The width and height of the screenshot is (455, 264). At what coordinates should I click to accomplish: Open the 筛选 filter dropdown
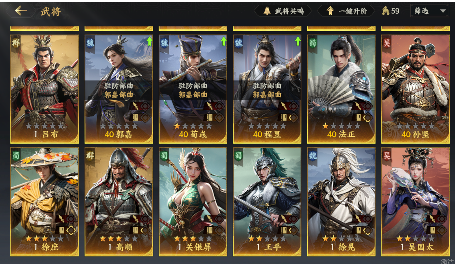(x=430, y=11)
